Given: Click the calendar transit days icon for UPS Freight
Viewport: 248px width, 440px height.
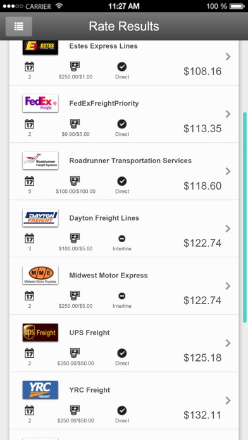Looking at the screenshot, I should (x=30, y=353).
